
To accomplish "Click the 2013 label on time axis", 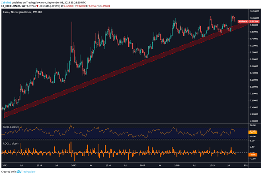I will pos(5,165).
